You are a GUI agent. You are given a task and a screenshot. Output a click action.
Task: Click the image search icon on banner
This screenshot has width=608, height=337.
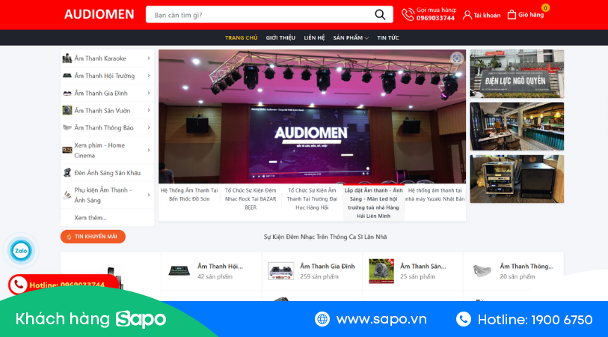(457, 58)
